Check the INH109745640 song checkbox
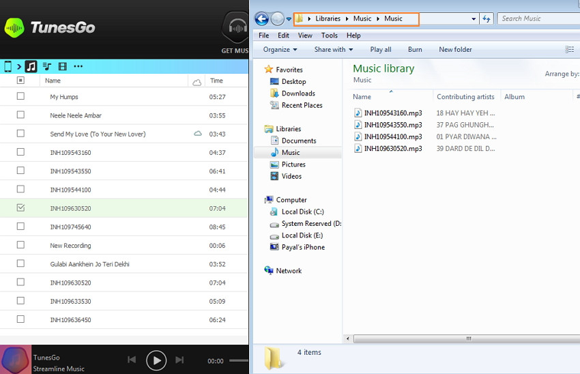 (x=20, y=227)
